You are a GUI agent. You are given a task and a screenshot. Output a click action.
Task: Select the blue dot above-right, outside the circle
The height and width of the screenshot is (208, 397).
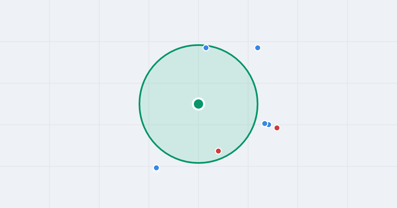pyautogui.click(x=258, y=48)
